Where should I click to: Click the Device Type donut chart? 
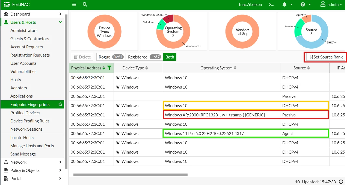tap(104, 31)
